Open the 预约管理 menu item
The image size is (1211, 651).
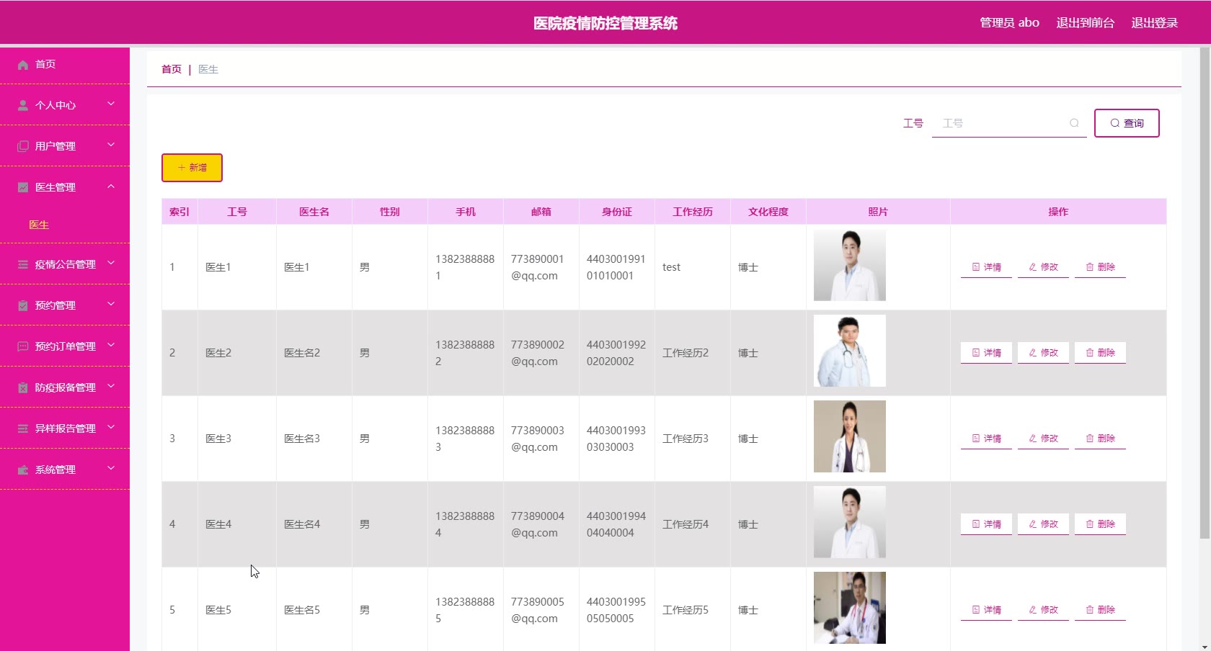65,305
